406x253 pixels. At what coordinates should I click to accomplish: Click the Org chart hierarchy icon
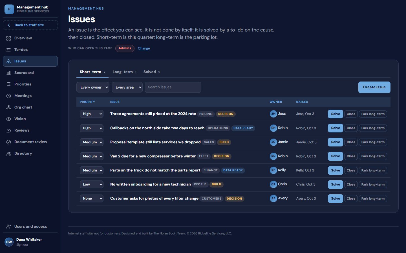coord(9,107)
